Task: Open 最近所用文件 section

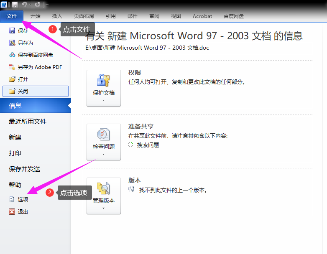Action: tap(28, 121)
